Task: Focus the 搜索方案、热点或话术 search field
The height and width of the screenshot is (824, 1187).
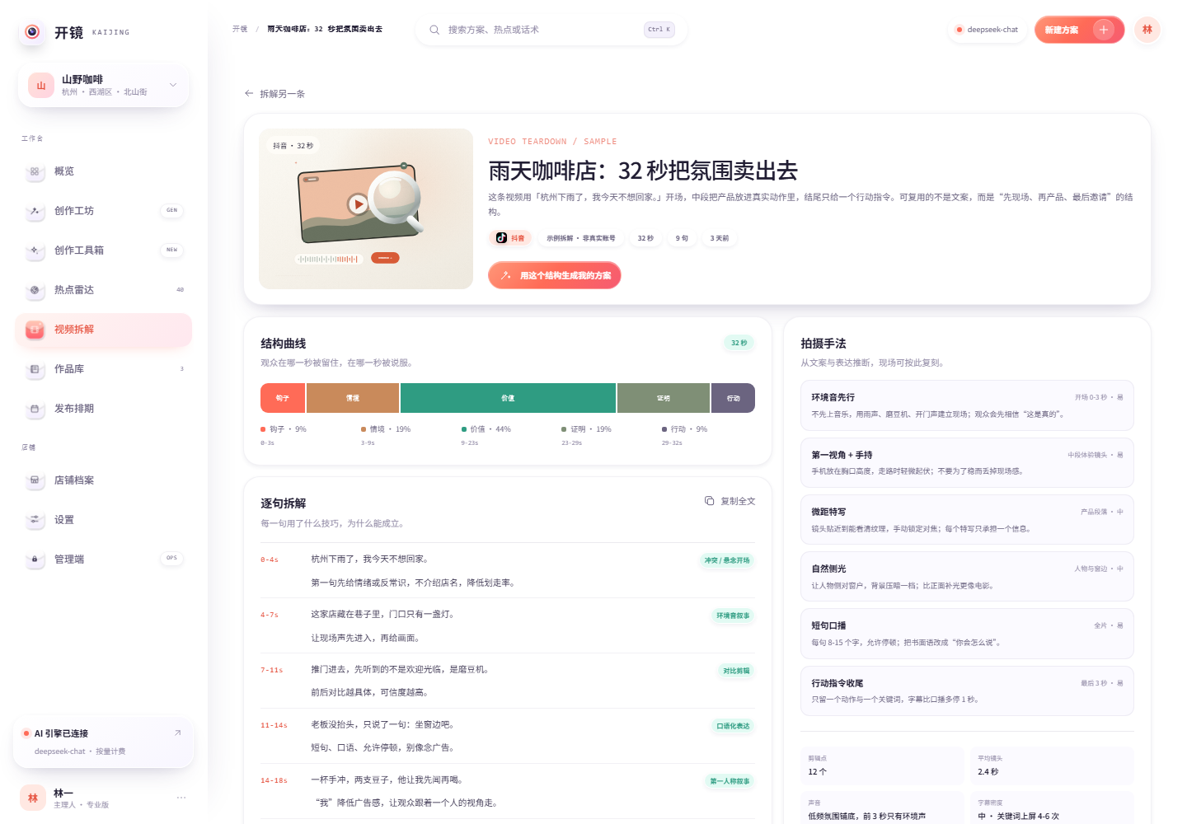Action: click(x=551, y=30)
